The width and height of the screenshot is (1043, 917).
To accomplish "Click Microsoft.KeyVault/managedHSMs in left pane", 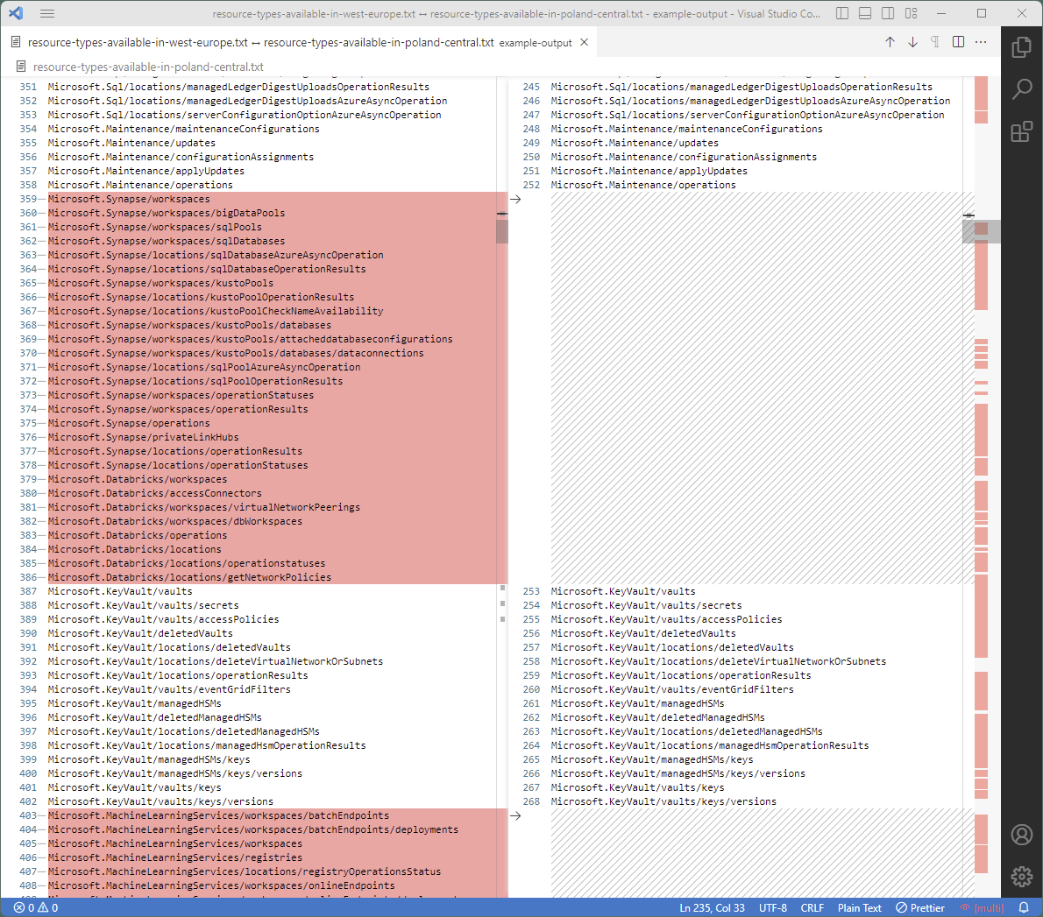I will point(134,703).
